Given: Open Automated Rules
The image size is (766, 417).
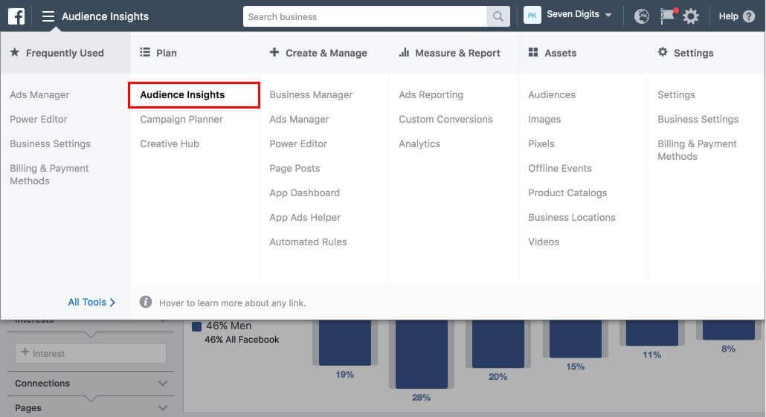Looking at the screenshot, I should coord(308,242).
